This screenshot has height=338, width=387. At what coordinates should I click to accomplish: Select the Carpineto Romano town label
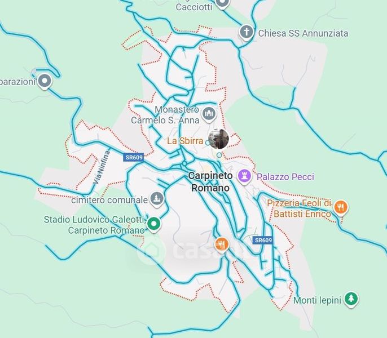(210, 182)
